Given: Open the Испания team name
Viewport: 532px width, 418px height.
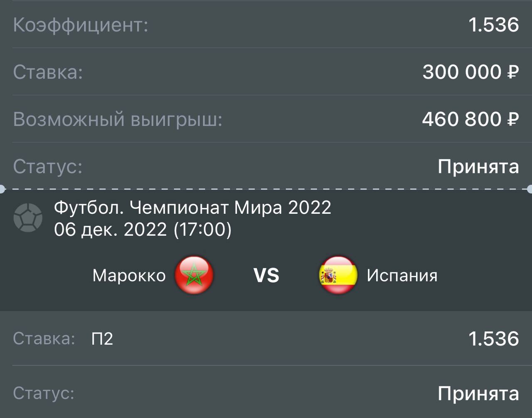Looking at the screenshot, I should [x=402, y=275].
